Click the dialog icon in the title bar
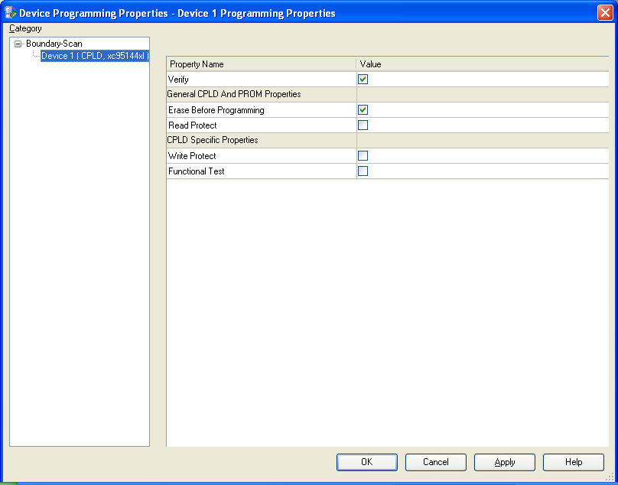 click(11, 13)
